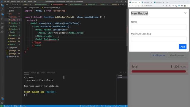Click the Maximum Spending input field
Image resolution: width=190 pixels, height=107 pixels.
pos(159,39)
